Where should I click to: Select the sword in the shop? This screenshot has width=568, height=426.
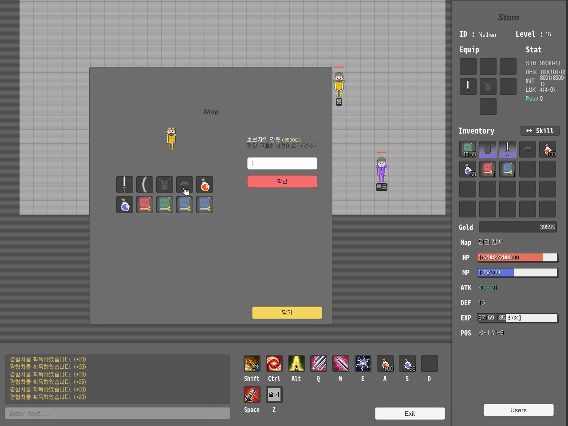(x=125, y=185)
